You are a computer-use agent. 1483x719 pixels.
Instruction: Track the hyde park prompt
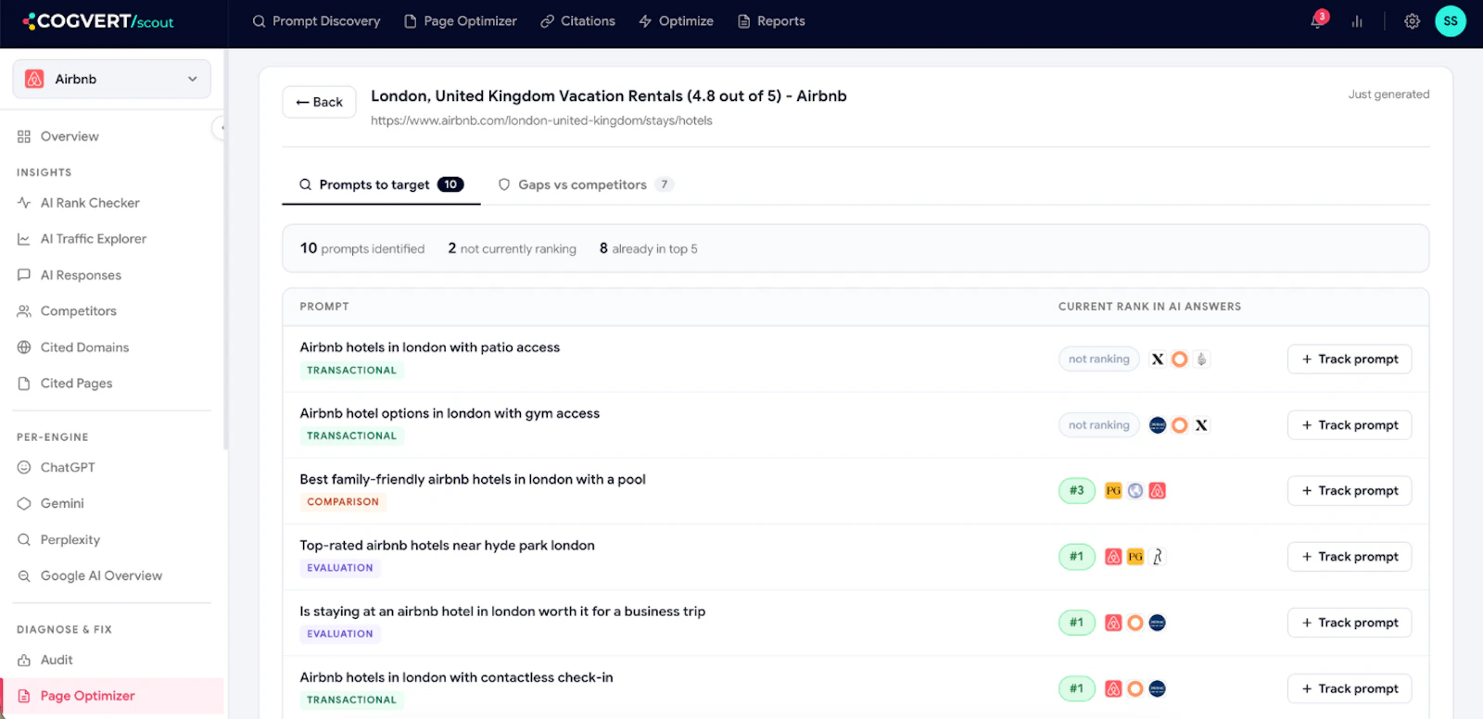1350,557
